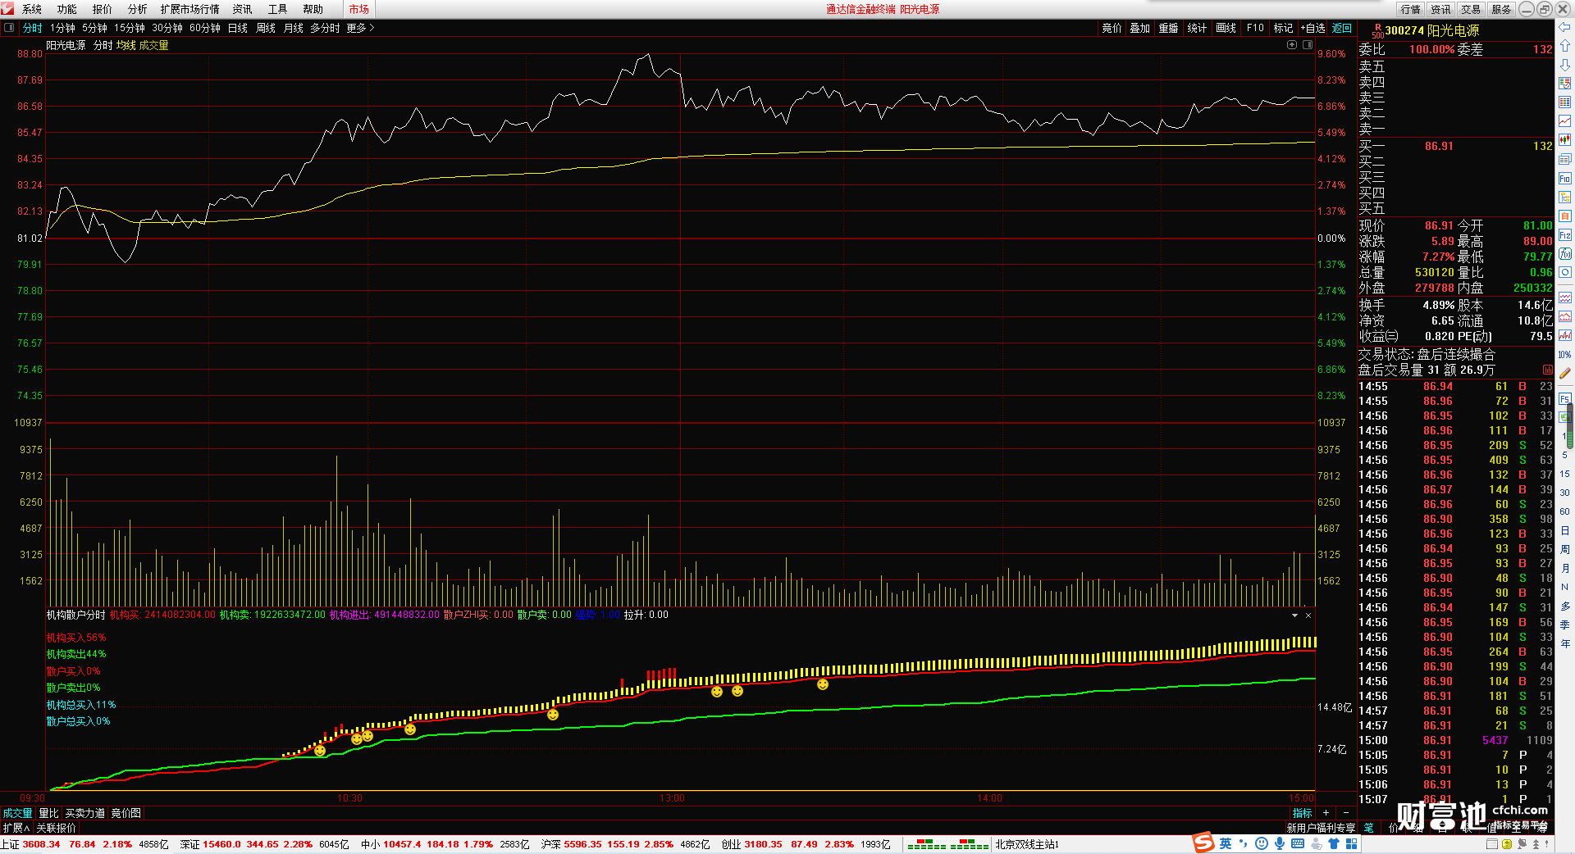This screenshot has width=1575, height=854.
Task: Click the orange 自 self-select icon in sidebar
Action: [x=1564, y=216]
